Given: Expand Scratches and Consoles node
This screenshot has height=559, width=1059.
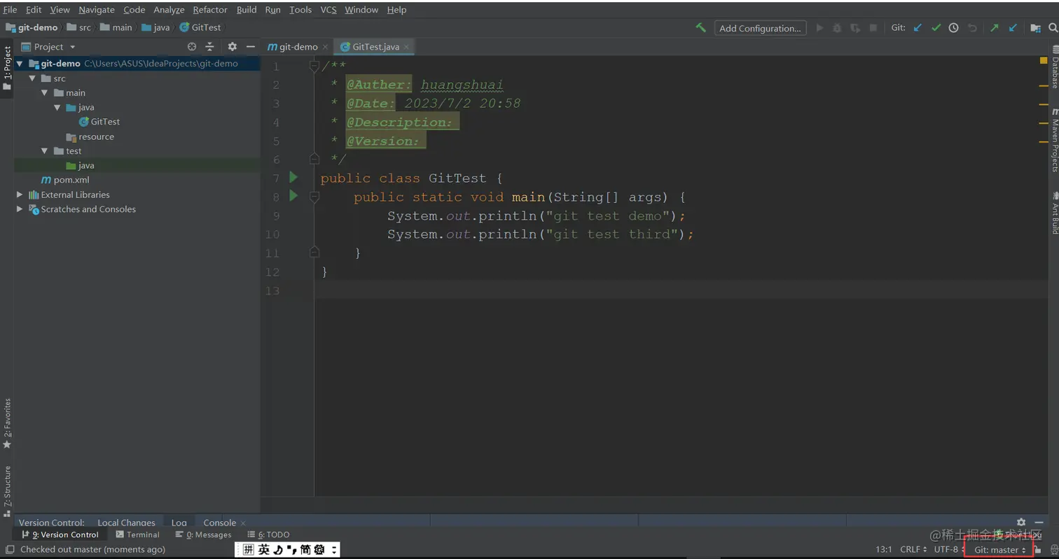Looking at the screenshot, I should pyautogui.click(x=20, y=209).
